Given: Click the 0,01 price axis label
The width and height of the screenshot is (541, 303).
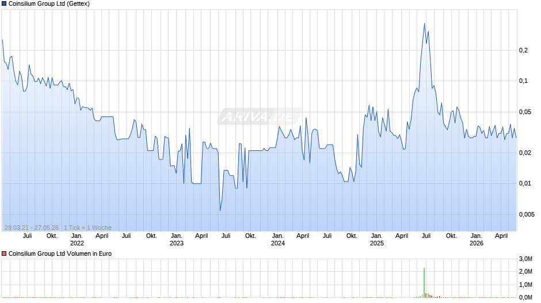Looking at the screenshot, I should tap(525, 183).
